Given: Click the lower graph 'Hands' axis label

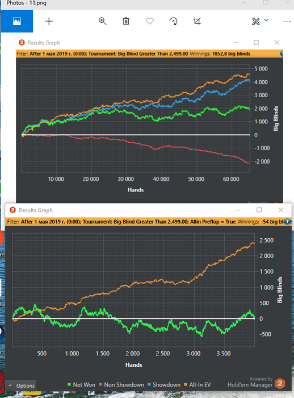Looking at the screenshot, I should [133, 365].
